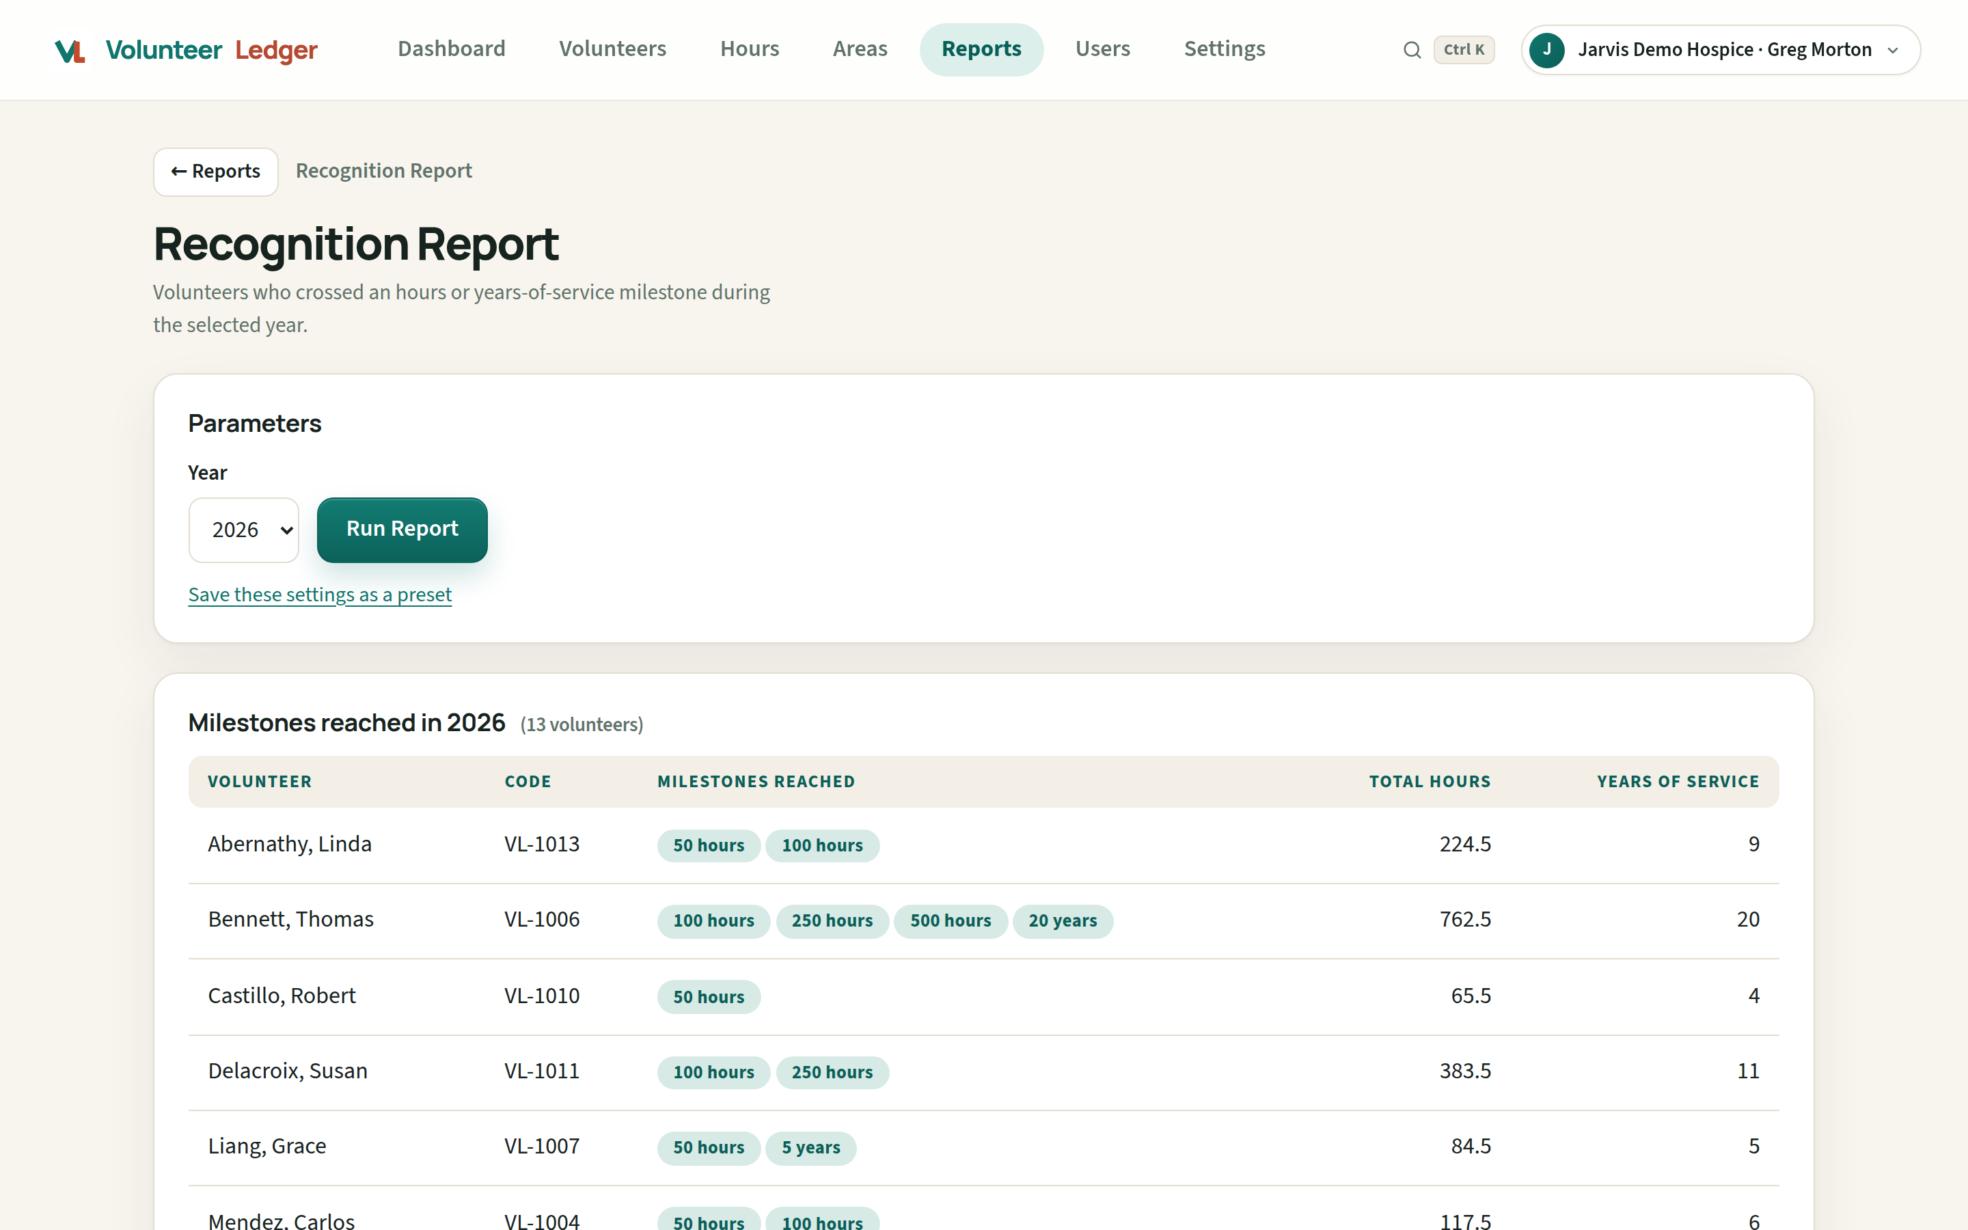
Task: Click the Volunteer Ledger brand name
Action: pyautogui.click(x=211, y=51)
